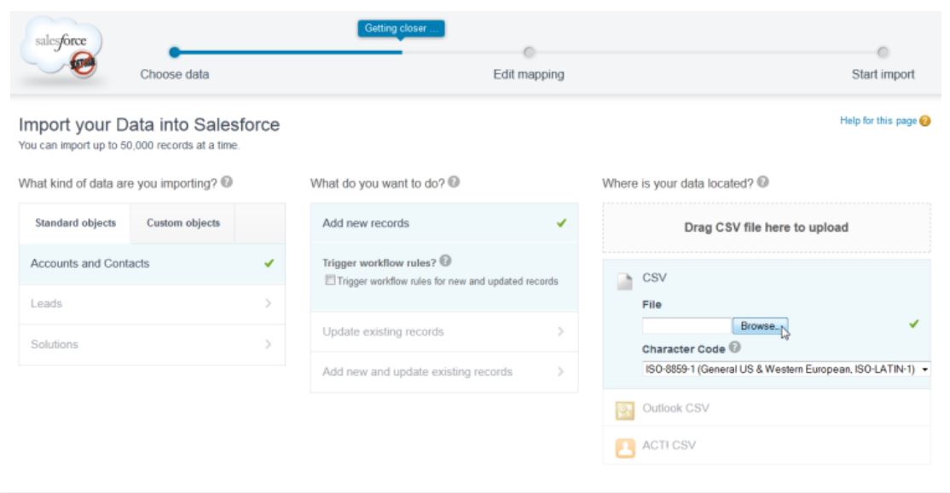
Task: Click green checkmark in the CSV section
Action: pos(913,324)
